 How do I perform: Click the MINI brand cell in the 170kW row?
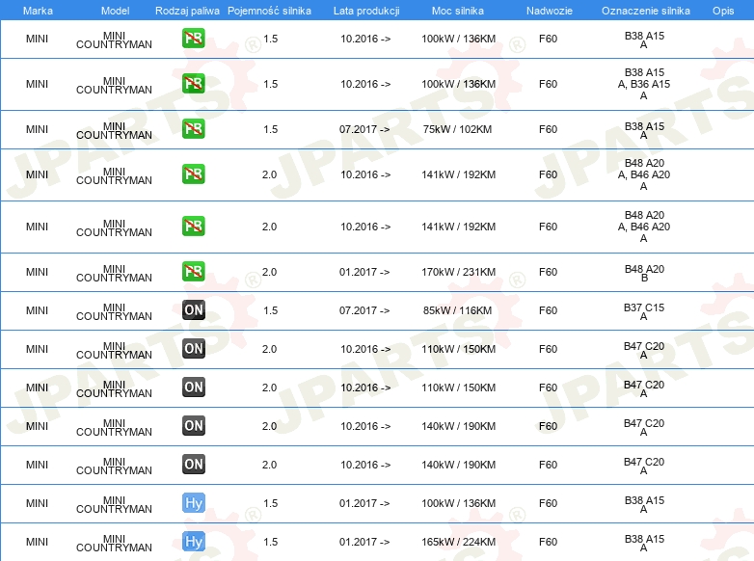pyautogui.click(x=37, y=272)
